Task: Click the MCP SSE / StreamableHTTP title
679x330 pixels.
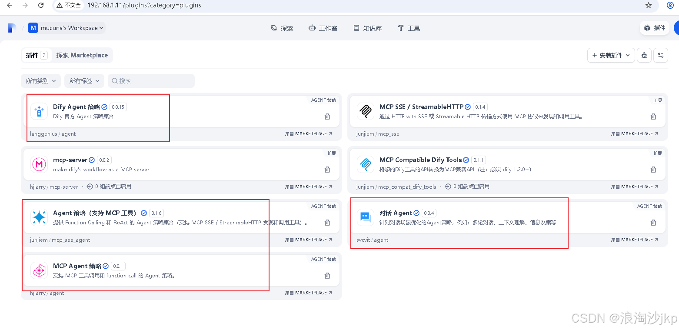Action: 421,107
